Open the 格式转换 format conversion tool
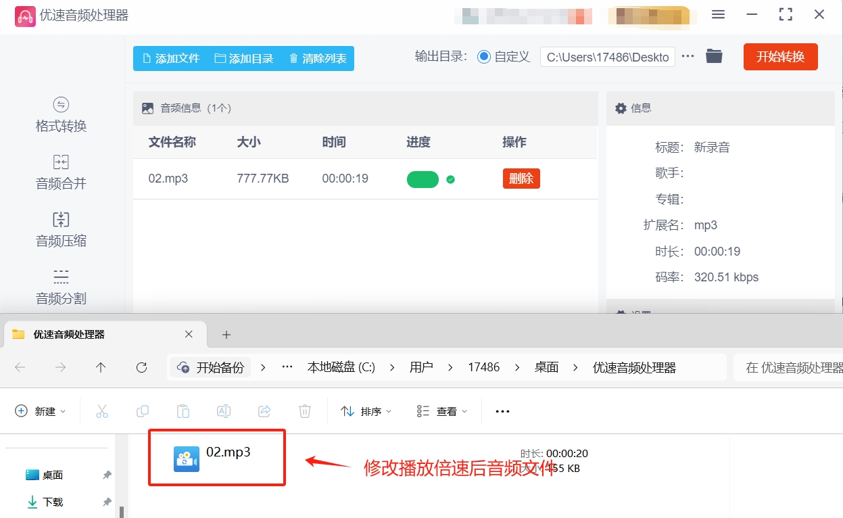This screenshot has height=518, width=843. pyautogui.click(x=61, y=115)
